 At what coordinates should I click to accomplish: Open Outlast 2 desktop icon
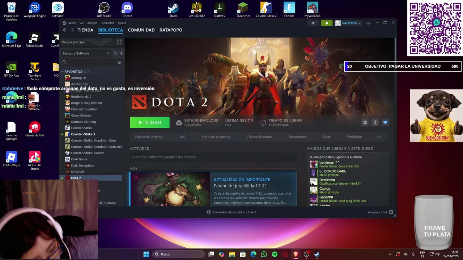pyautogui.click(x=220, y=10)
